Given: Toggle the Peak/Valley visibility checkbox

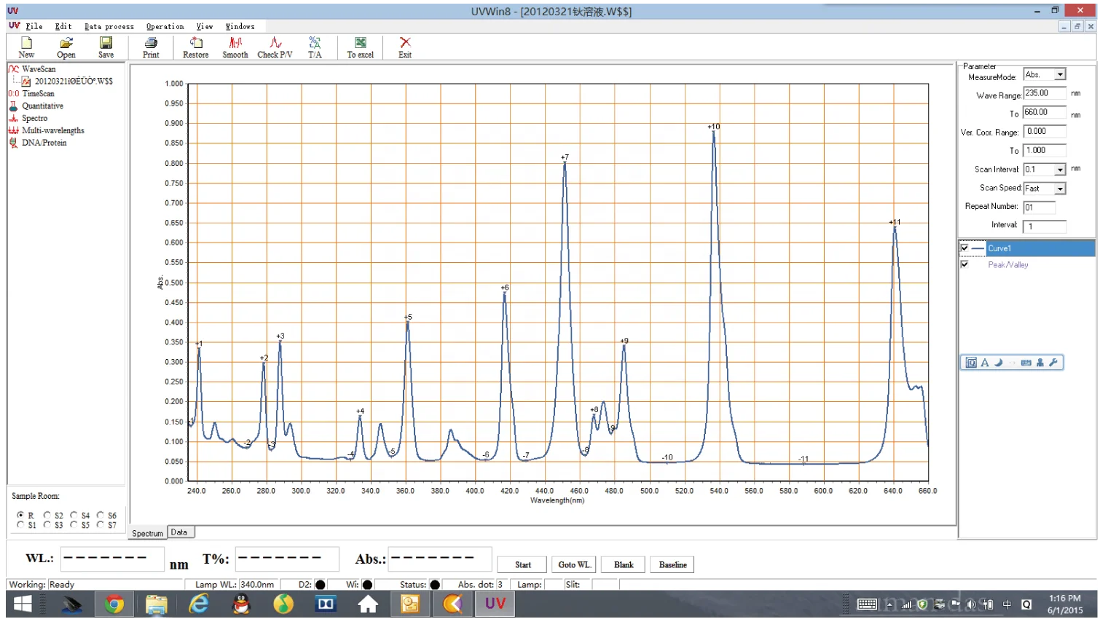Looking at the screenshot, I should (x=965, y=264).
